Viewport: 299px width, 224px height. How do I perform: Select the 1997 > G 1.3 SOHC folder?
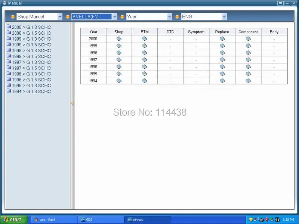click(x=29, y=62)
